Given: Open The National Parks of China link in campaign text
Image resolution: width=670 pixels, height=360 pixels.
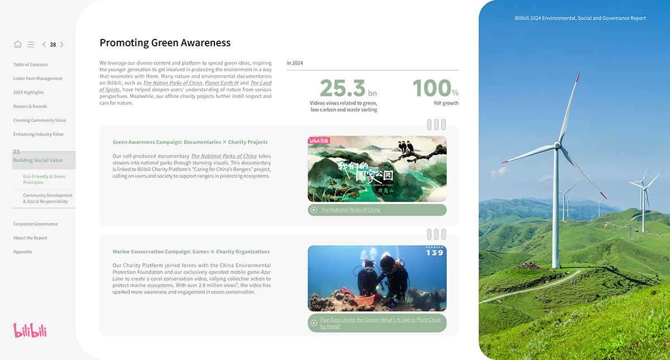Looking at the screenshot, I should click(x=223, y=156).
